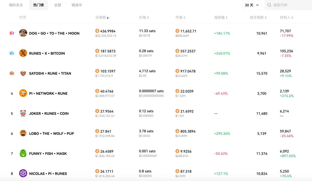Click the RUNES•X•BITCOIN orange X icon

pos(23,53)
